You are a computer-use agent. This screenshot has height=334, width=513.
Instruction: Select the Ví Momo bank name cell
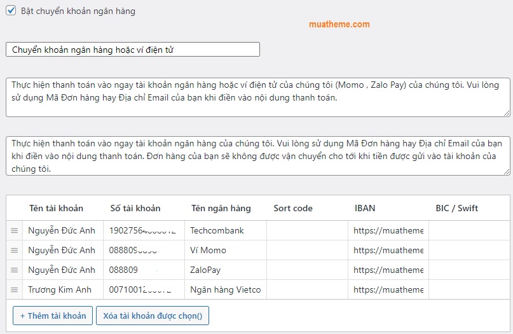click(226, 251)
